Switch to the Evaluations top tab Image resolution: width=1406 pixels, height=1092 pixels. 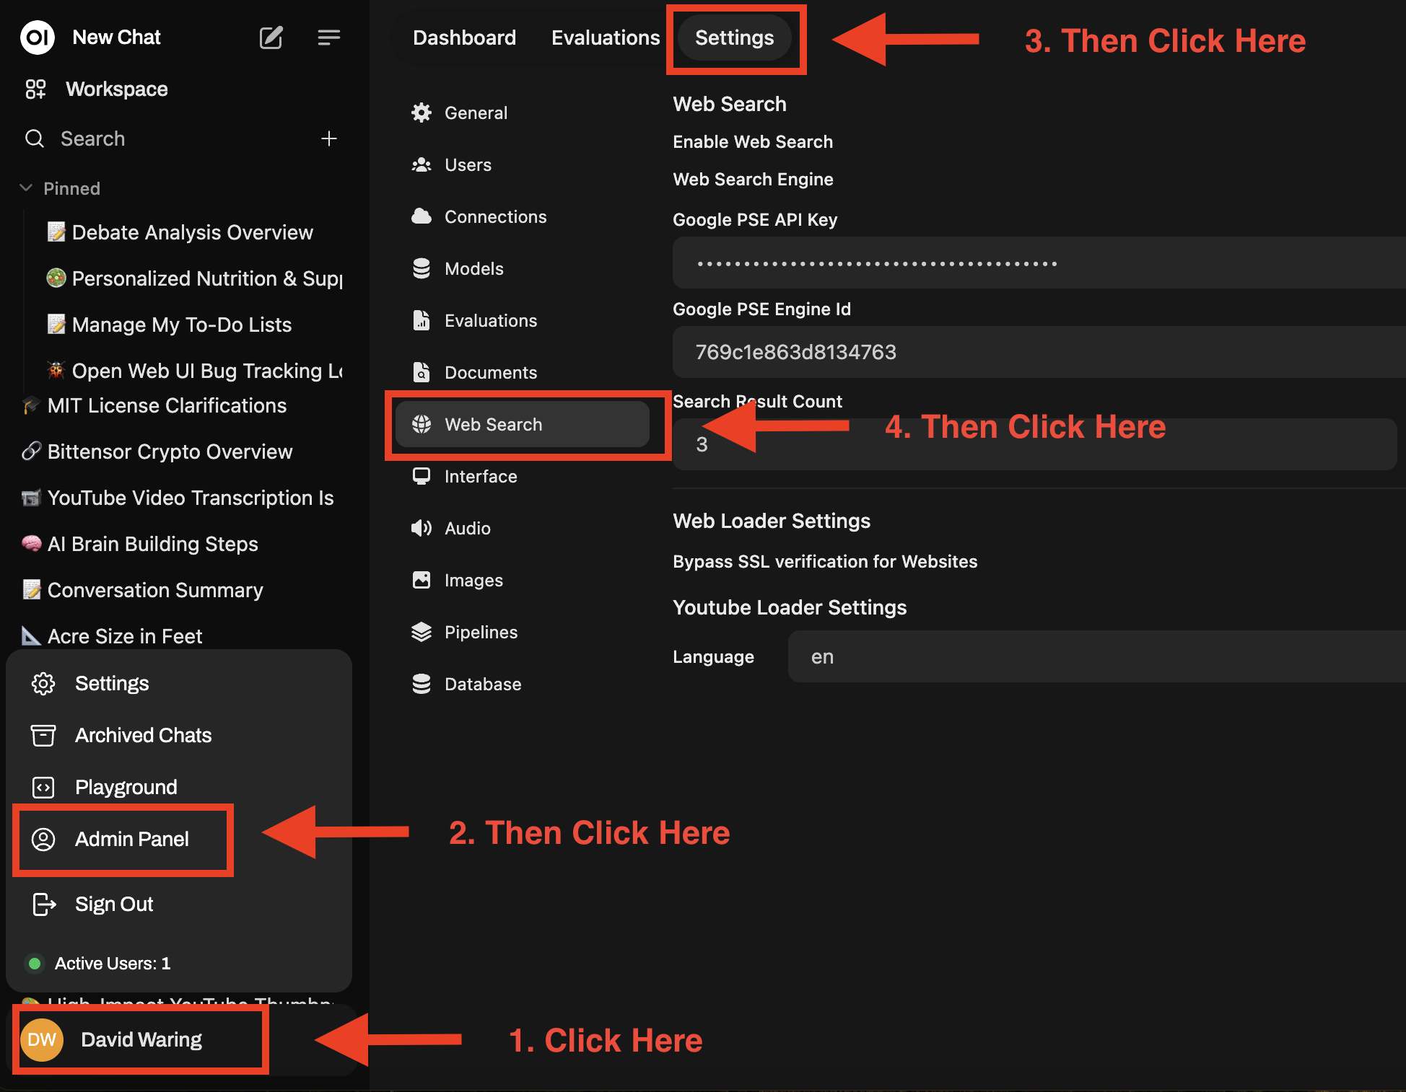[x=606, y=38]
